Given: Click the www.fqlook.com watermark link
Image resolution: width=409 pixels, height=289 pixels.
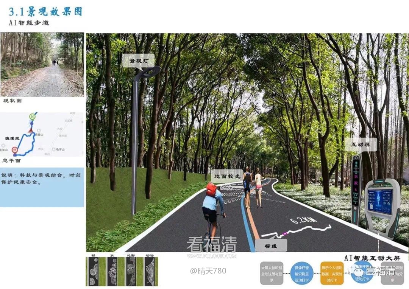Looking at the screenshot, I should click(x=212, y=256).
